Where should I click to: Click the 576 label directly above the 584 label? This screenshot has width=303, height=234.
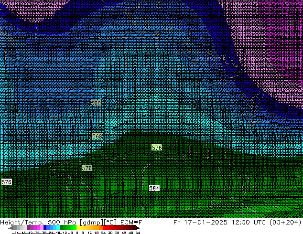point(157,148)
